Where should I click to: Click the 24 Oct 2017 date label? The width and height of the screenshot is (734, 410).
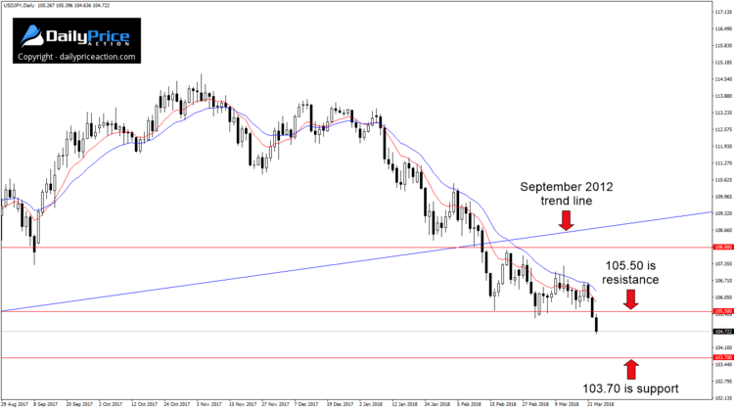pos(177,404)
